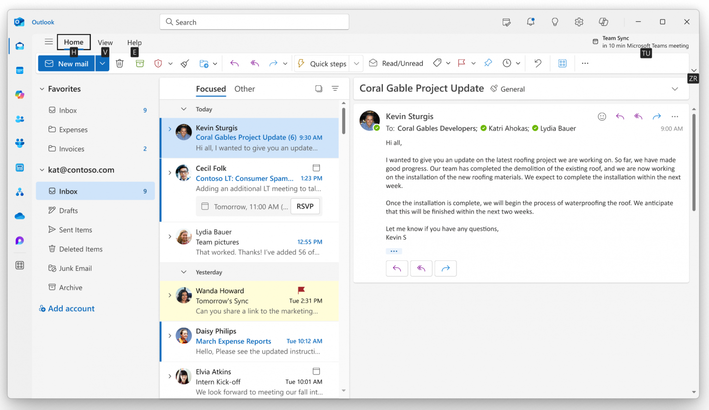Screen dimensions: 709x410
Task: Open OneDrive from the app sidebar
Action: click(x=19, y=216)
